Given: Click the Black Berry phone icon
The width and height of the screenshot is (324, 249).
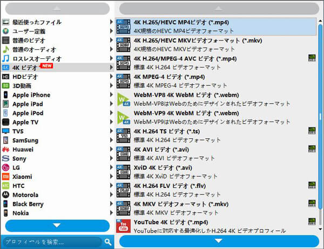Looking at the screenshot, I should pyautogui.click(x=5, y=204).
